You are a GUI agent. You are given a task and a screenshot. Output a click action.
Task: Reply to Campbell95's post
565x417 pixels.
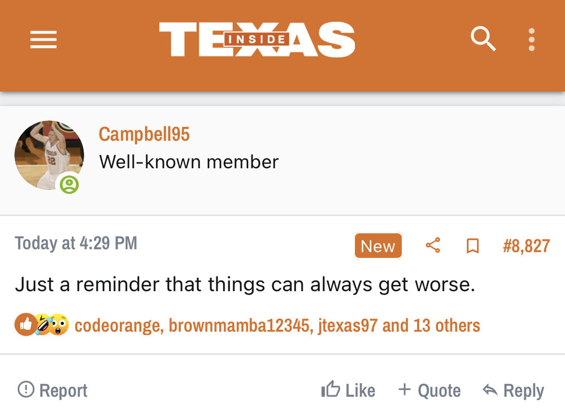(513, 390)
